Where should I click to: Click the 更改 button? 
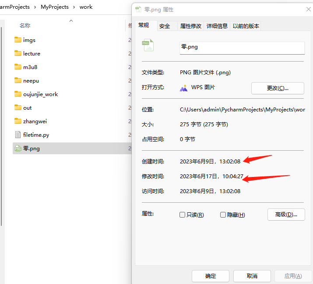coord(278,88)
